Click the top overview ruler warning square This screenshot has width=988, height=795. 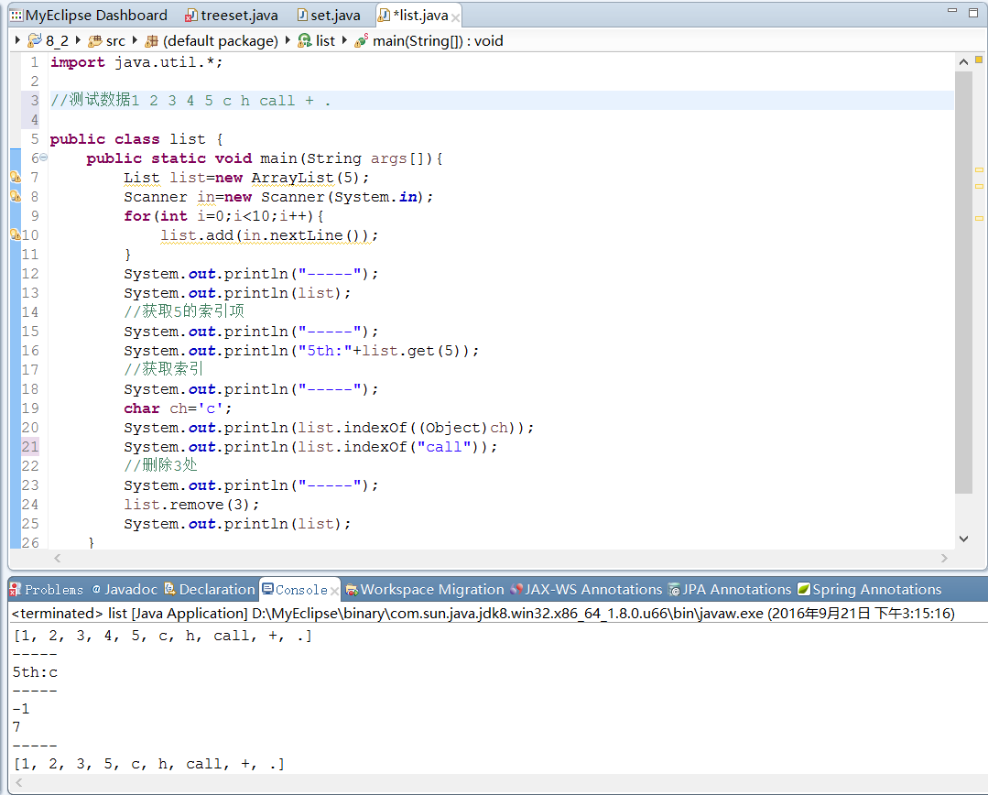coord(979,60)
